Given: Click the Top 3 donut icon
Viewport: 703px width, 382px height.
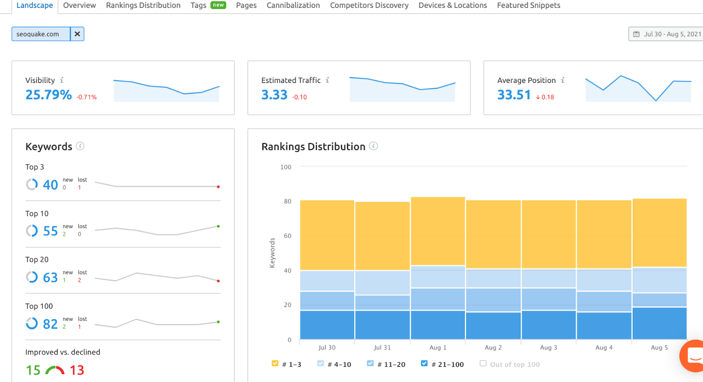Looking at the screenshot, I should pyautogui.click(x=32, y=185).
